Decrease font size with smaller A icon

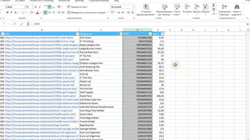(x=40, y=7)
